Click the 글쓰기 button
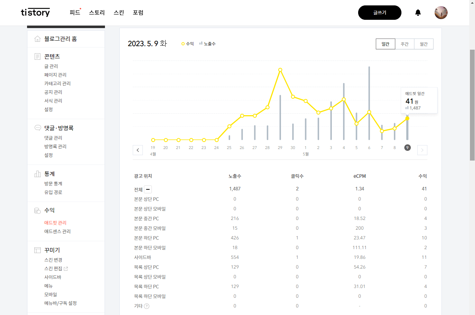This screenshot has height=315, width=475. point(379,12)
